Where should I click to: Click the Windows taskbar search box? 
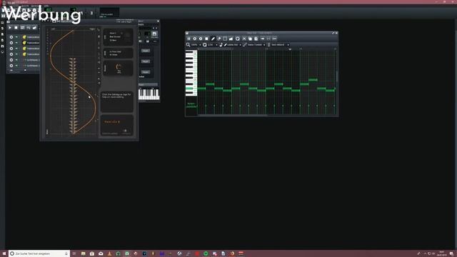click(x=39, y=254)
